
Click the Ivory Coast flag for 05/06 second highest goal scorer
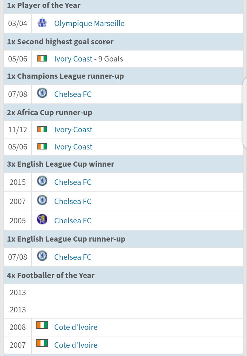42,58
